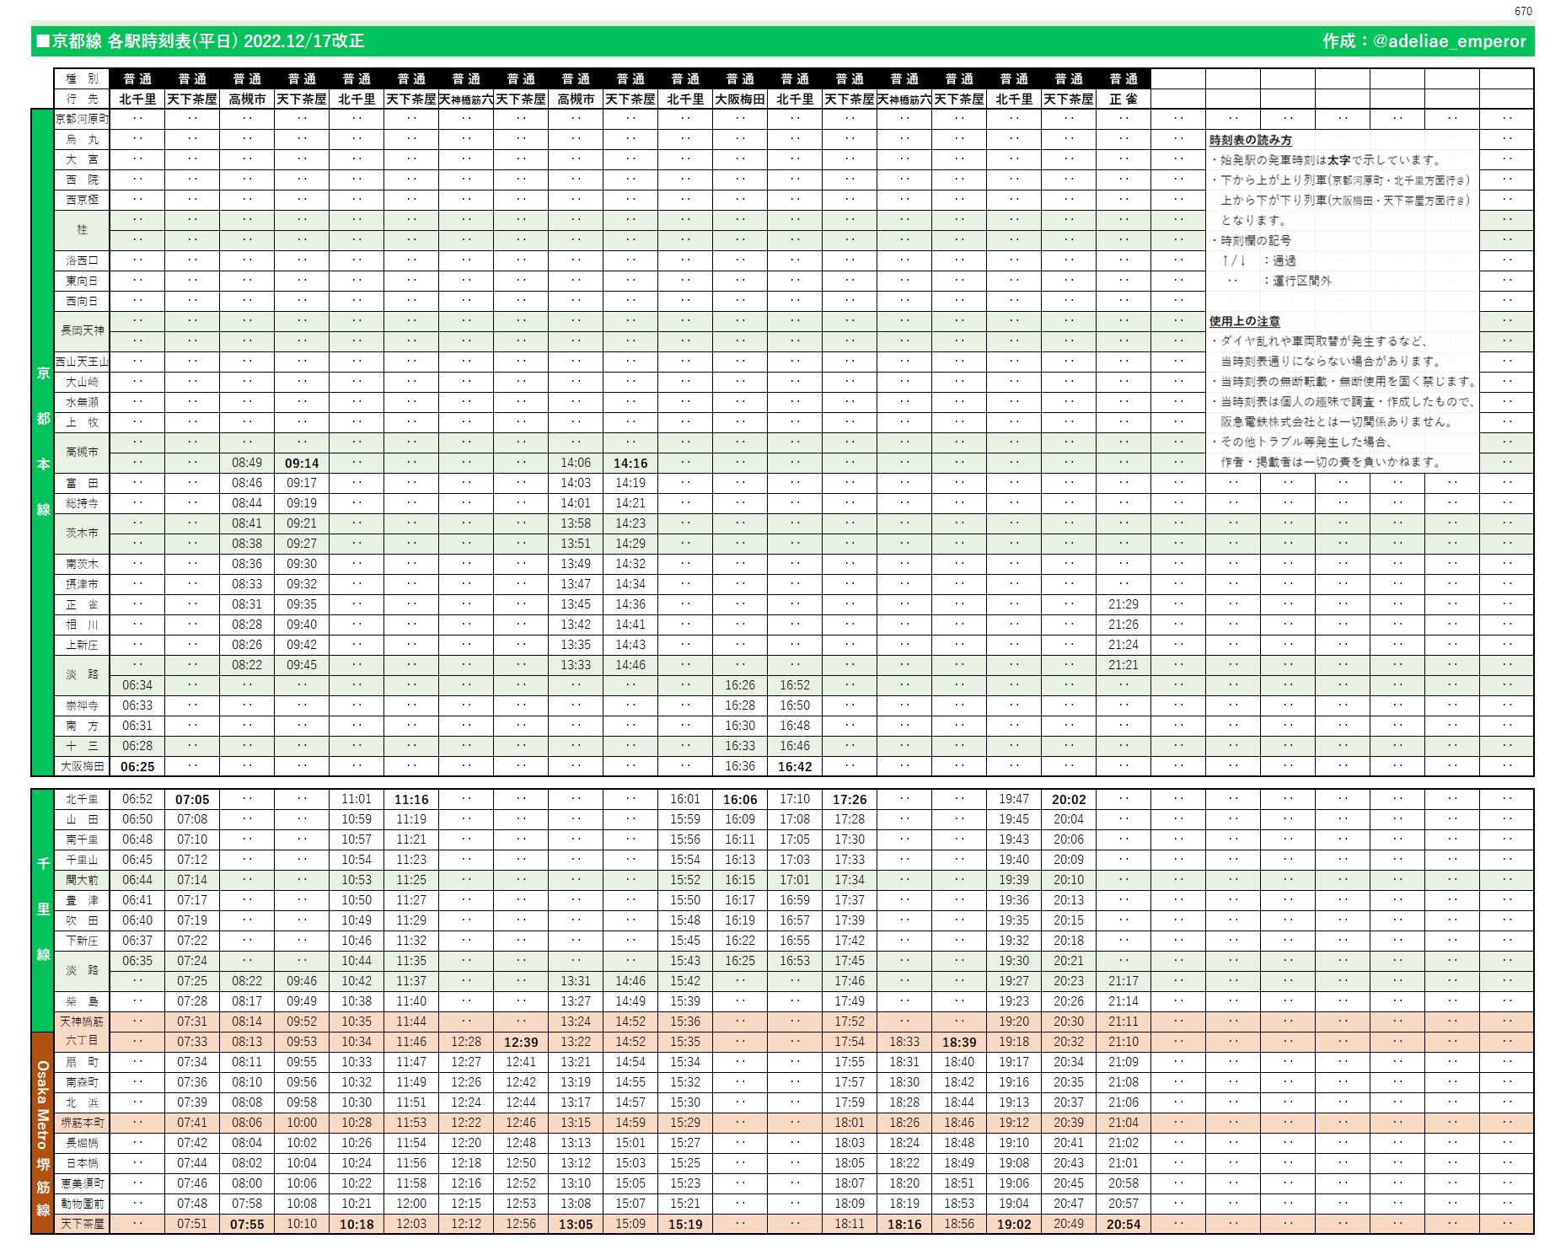Select the bold 18:39 time
The image size is (1566, 1255).
click(959, 1042)
